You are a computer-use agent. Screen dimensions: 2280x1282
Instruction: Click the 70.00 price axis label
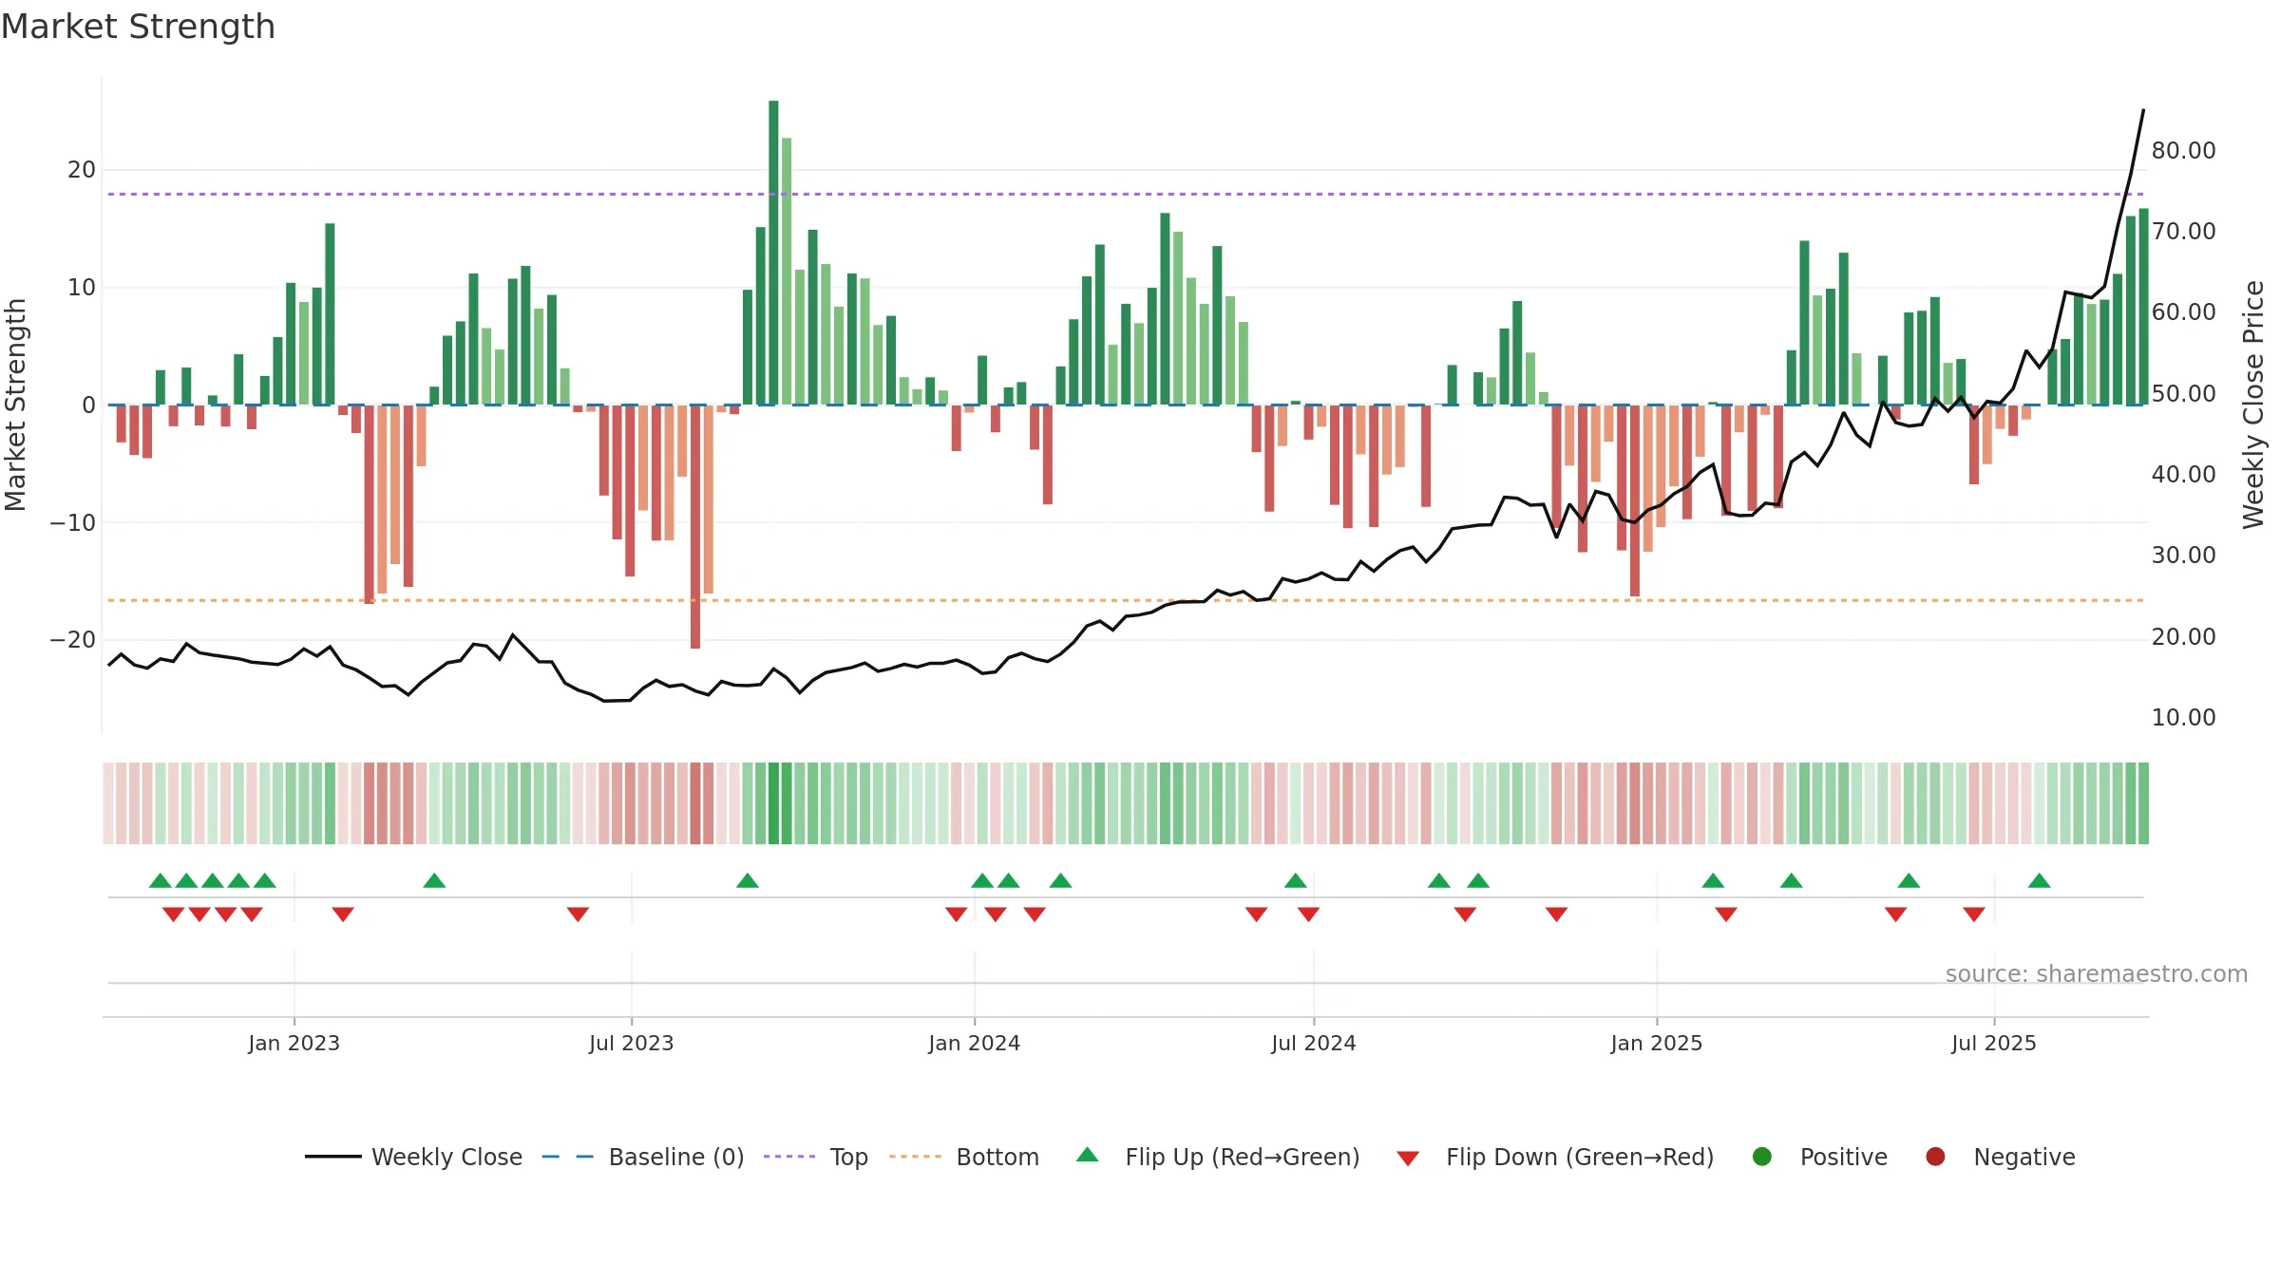tap(2183, 231)
